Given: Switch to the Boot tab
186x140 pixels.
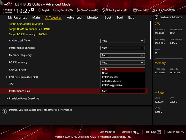Looking at the screenshot, I should (x=108, y=18).
